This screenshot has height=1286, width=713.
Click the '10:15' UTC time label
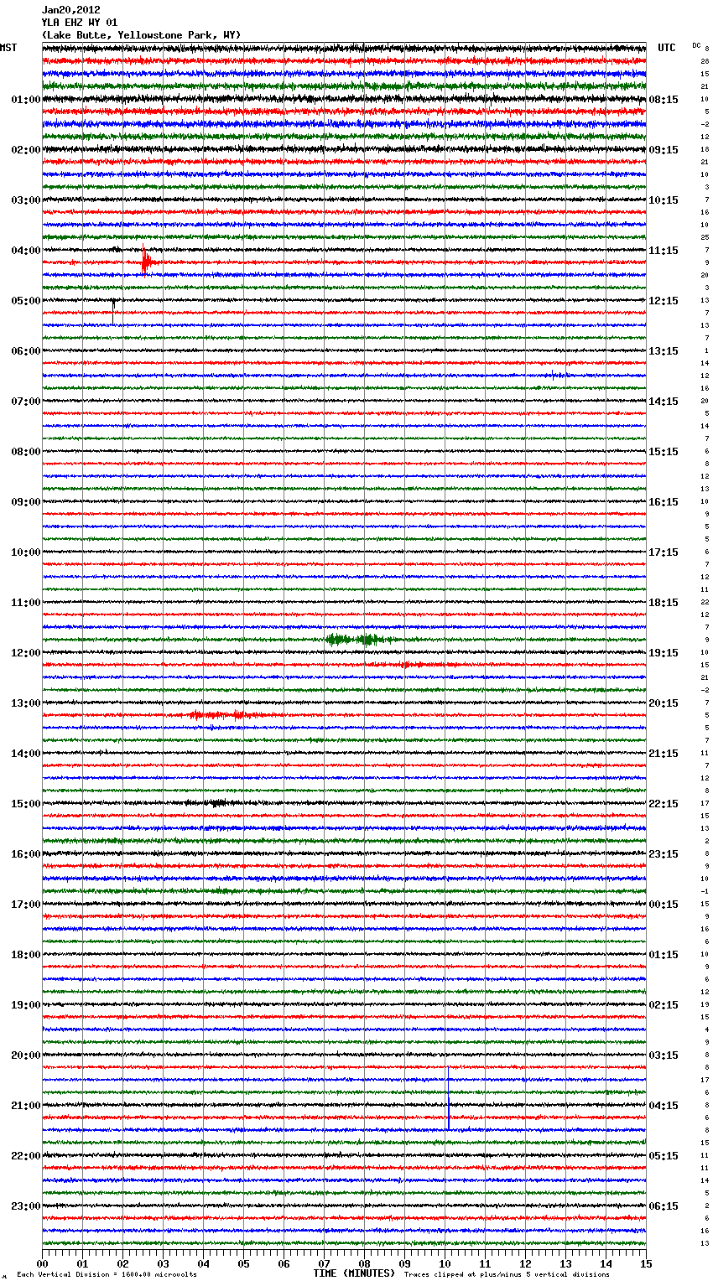664,200
